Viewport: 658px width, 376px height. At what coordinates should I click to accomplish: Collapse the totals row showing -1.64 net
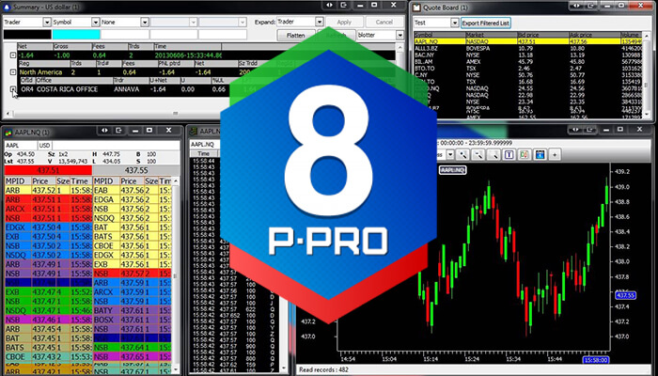13,55
